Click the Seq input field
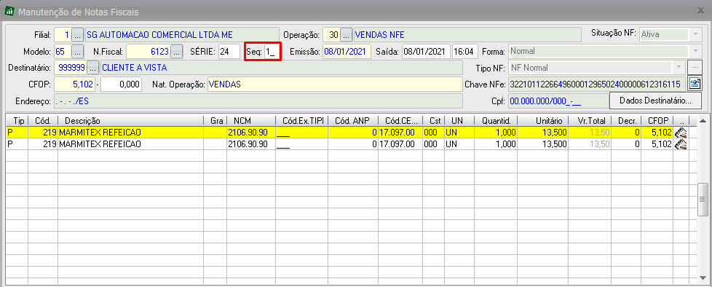712x287 pixels. [273, 51]
